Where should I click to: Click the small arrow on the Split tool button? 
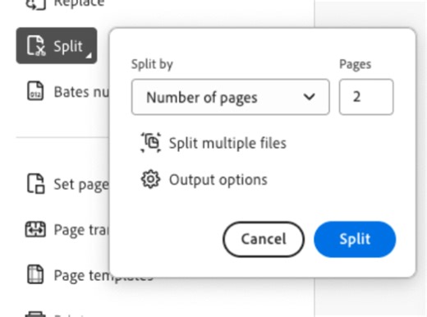tap(89, 56)
